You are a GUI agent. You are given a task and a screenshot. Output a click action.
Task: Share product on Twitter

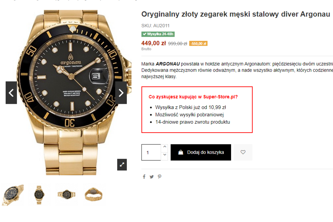click(152, 177)
